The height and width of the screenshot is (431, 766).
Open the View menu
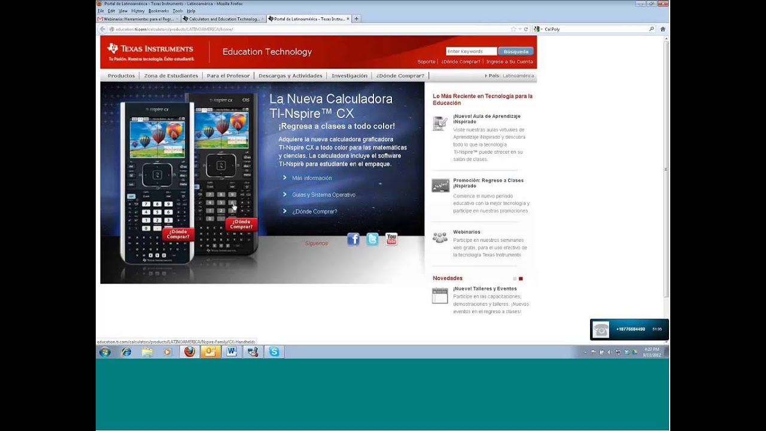click(123, 11)
